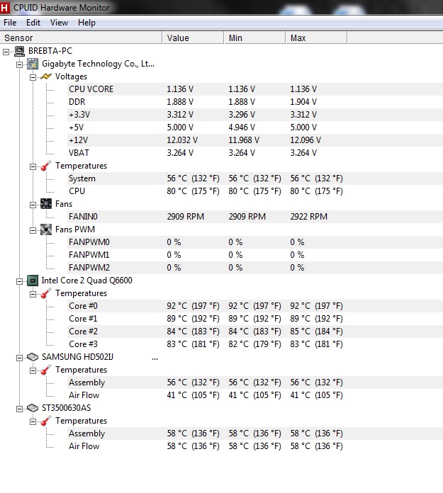Collapse the Intel Core 2 Quad Q6600 node
Viewport: 443px width, 493px height.
tap(20, 281)
